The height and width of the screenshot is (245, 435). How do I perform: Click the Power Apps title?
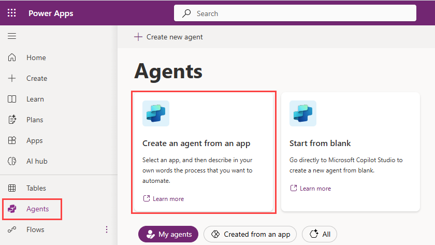pyautogui.click(x=51, y=13)
